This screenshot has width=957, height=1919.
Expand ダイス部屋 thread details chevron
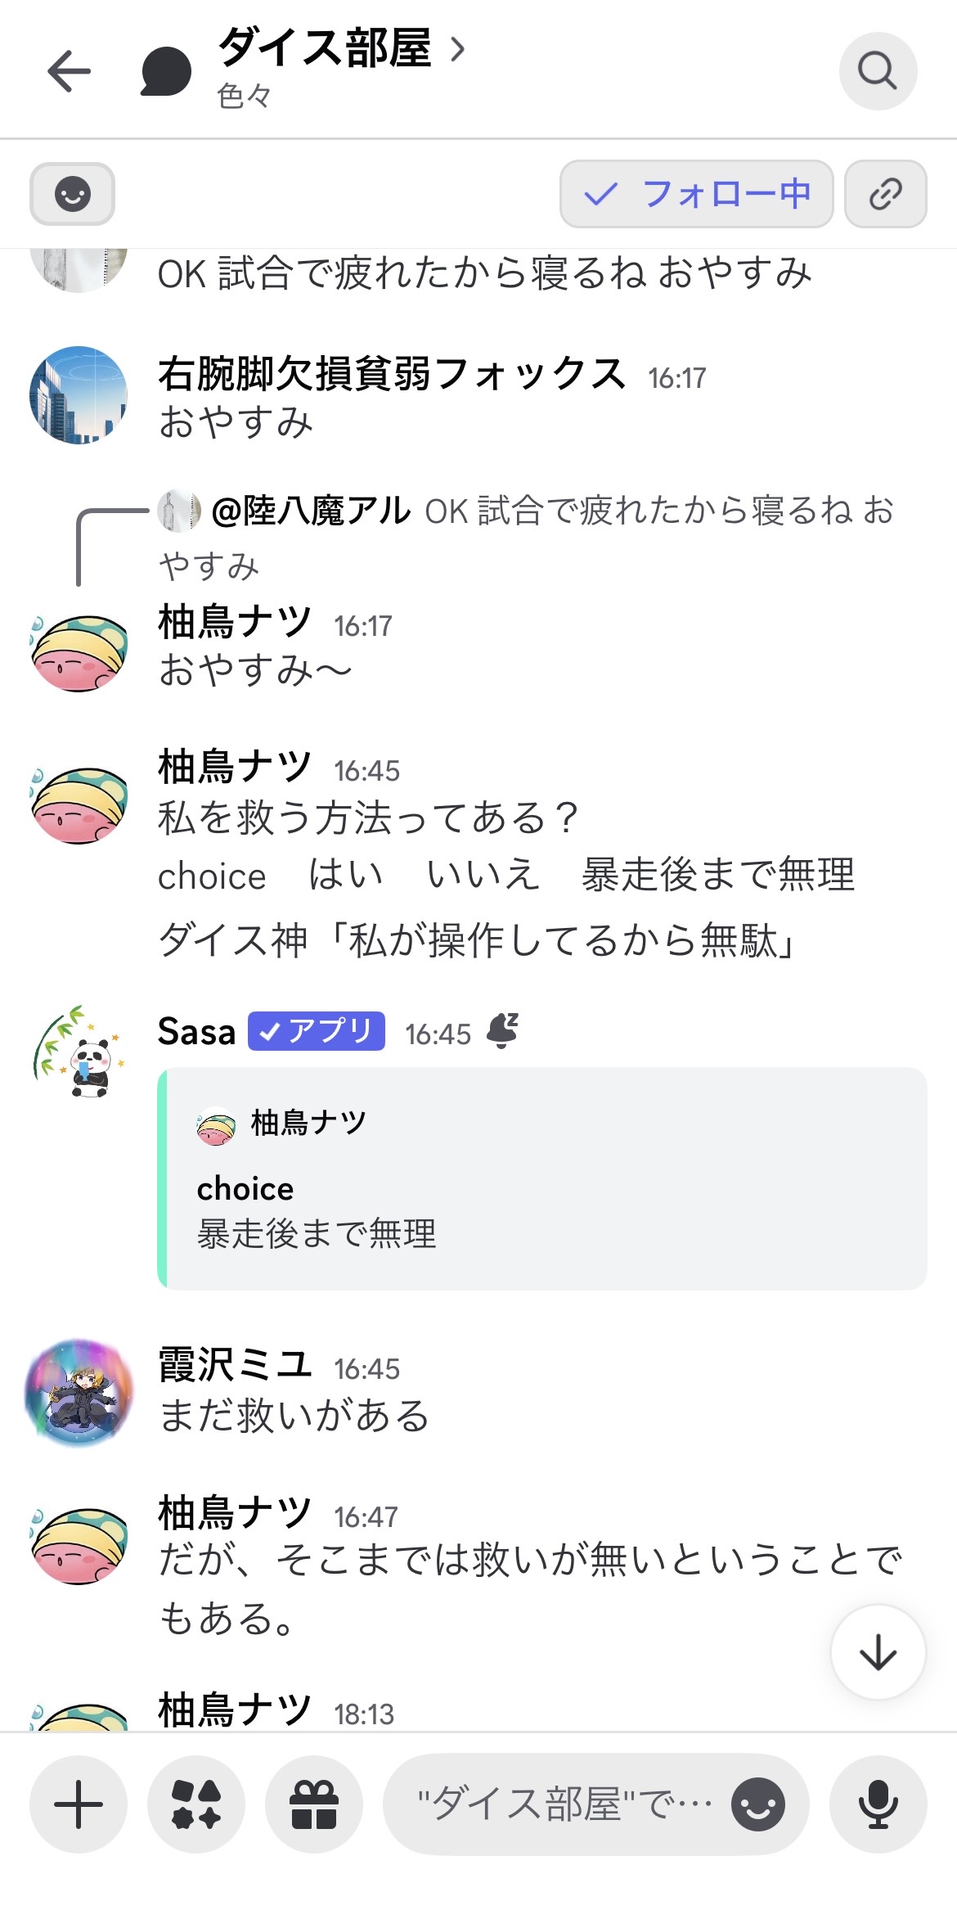pos(458,50)
